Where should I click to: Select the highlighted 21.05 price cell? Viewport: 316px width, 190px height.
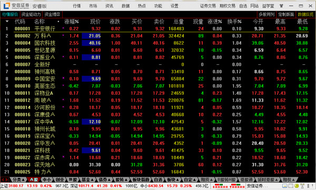(x=91, y=36)
